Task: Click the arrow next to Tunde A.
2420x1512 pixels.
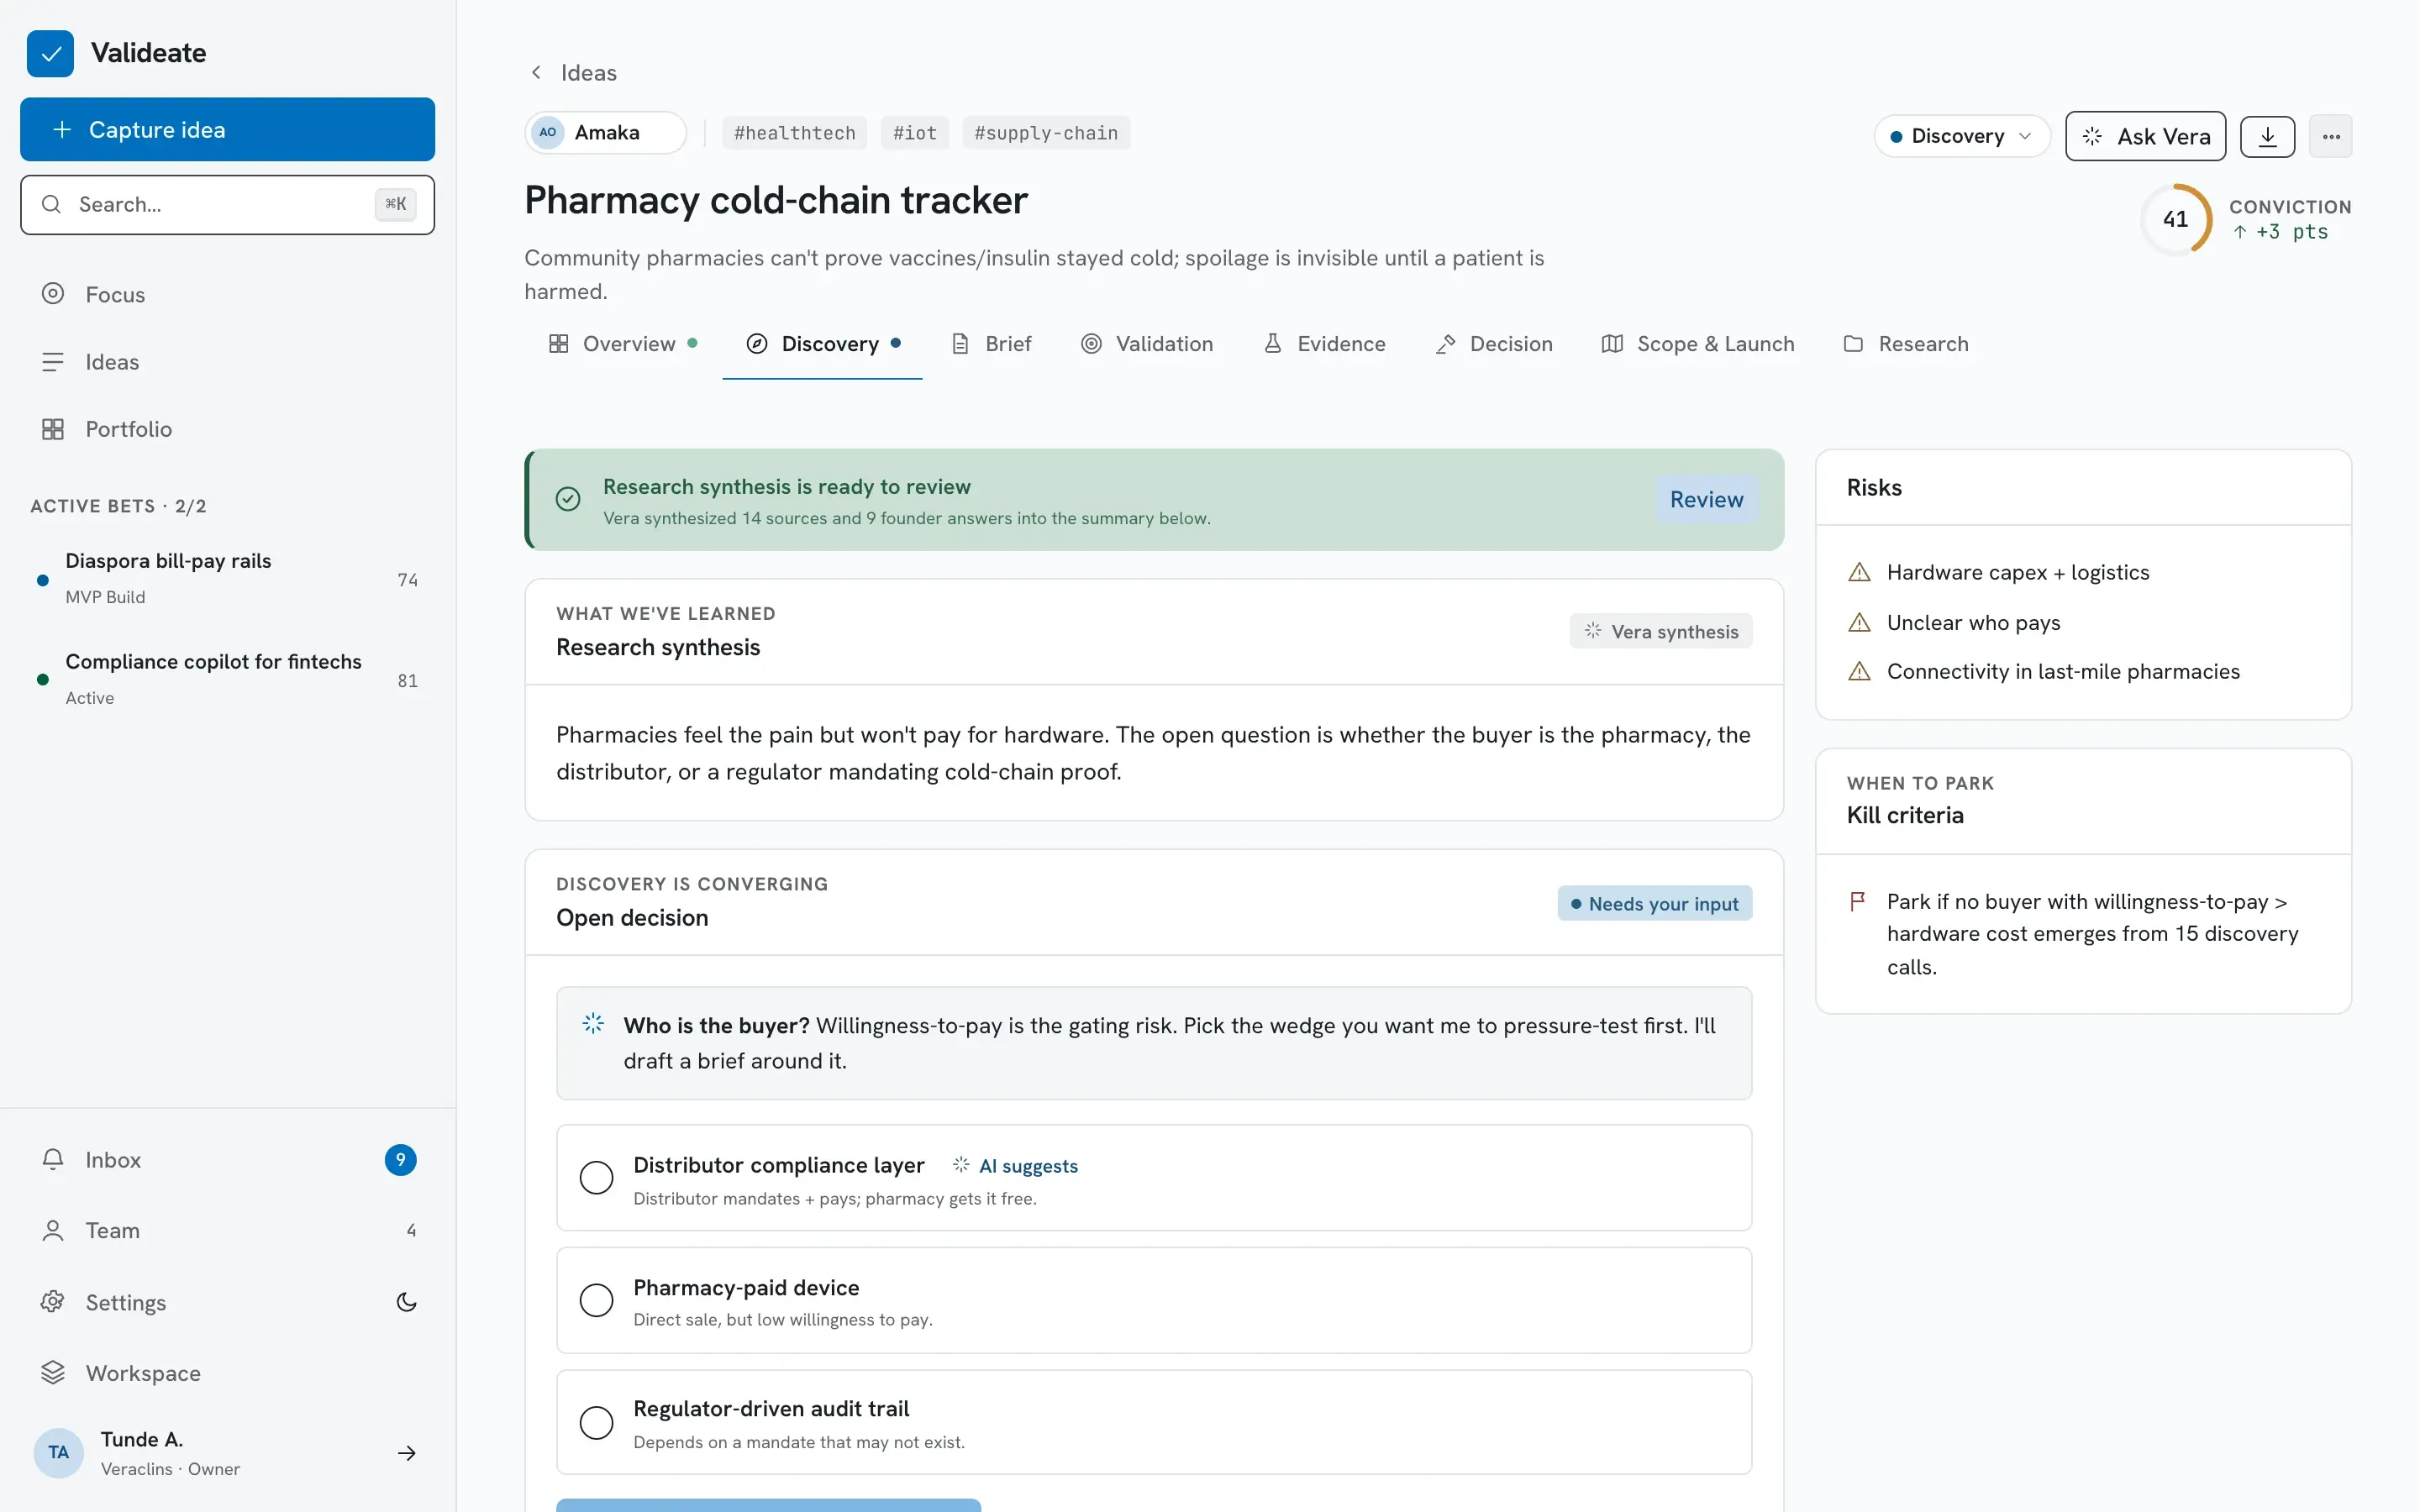Action: click(x=406, y=1453)
